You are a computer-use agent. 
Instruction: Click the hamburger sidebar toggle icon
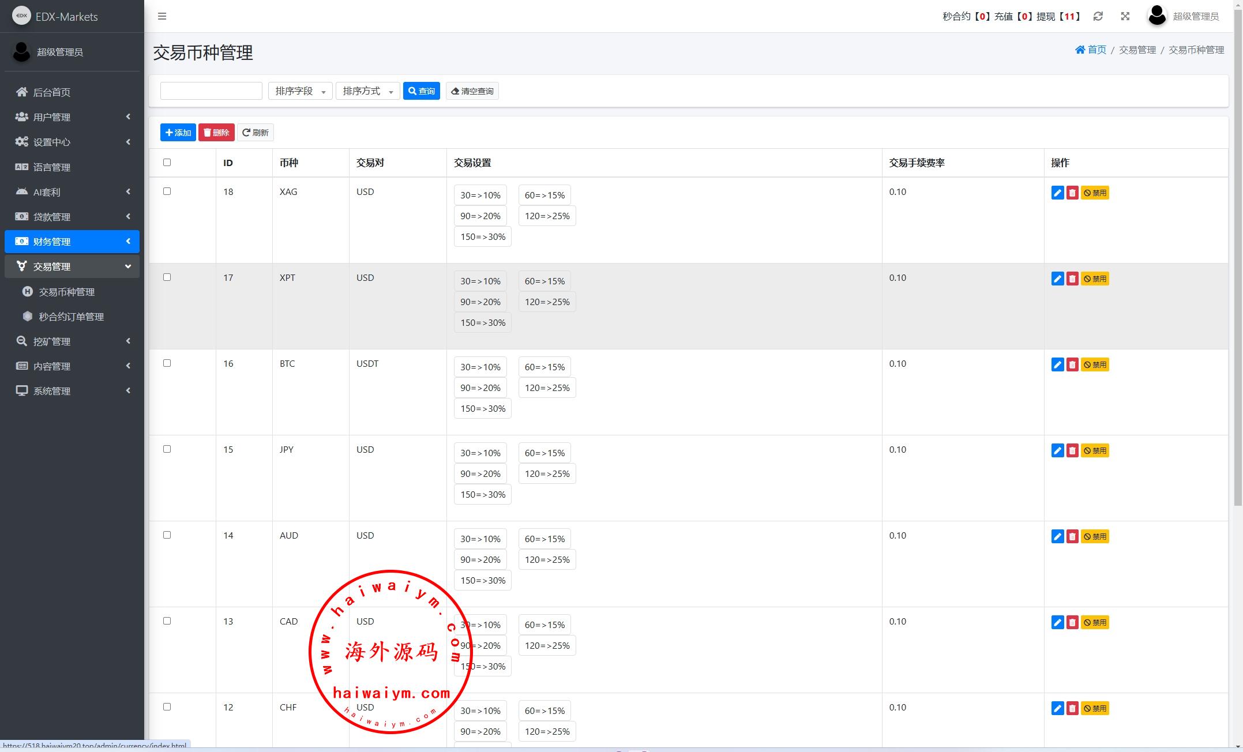tap(162, 16)
